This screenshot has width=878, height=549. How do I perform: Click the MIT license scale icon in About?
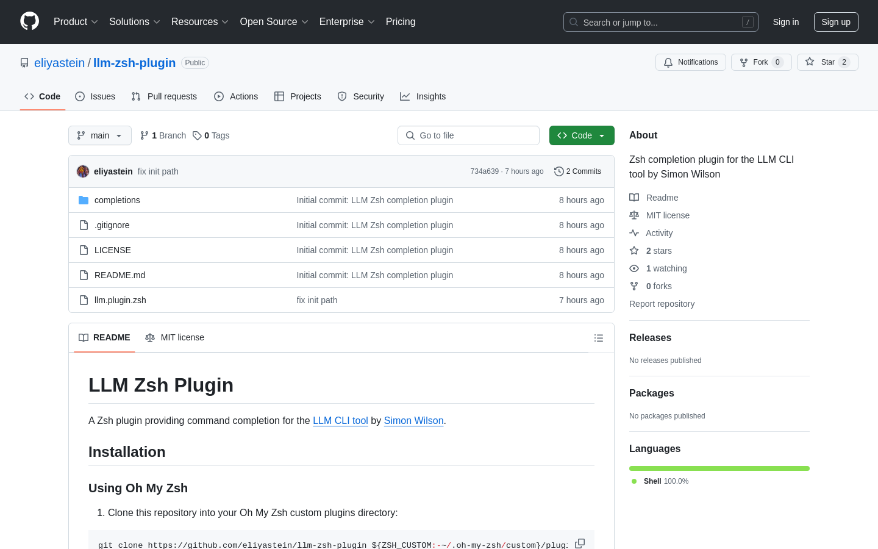coord(634,215)
